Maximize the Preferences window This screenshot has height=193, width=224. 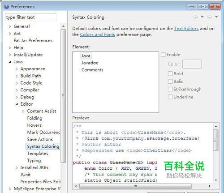coord(203,7)
